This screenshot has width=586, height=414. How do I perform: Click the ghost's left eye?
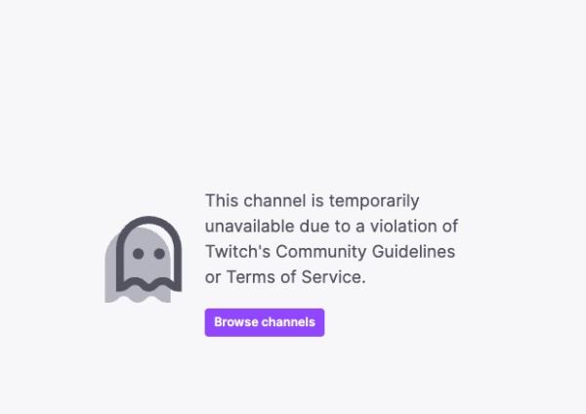tap(139, 253)
